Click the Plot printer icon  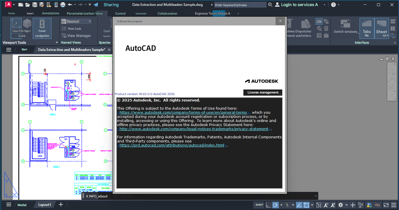pos(63,5)
